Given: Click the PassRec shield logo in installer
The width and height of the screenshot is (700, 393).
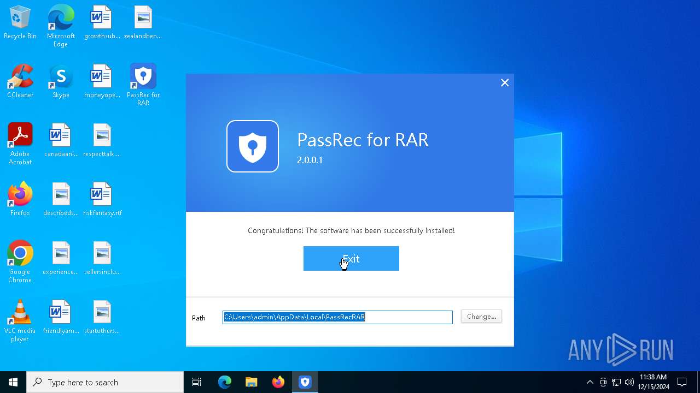Looking at the screenshot, I should pos(253,146).
